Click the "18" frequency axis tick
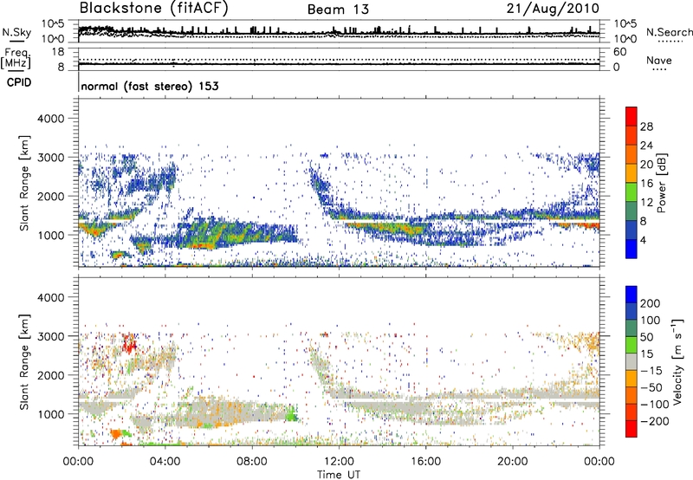The width and height of the screenshot is (693, 480). [58, 52]
